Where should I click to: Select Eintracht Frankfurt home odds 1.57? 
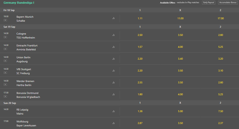tap(140, 47)
